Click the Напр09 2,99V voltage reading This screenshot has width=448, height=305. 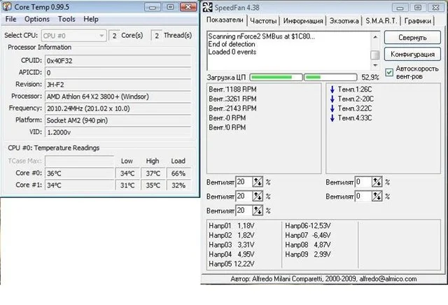[x=308, y=254]
